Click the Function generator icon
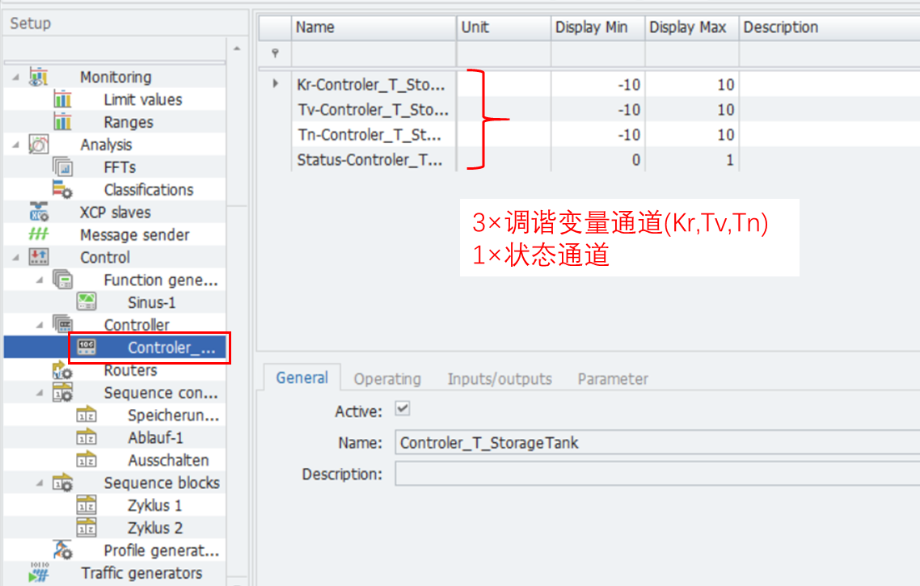The image size is (920, 586). (62, 280)
